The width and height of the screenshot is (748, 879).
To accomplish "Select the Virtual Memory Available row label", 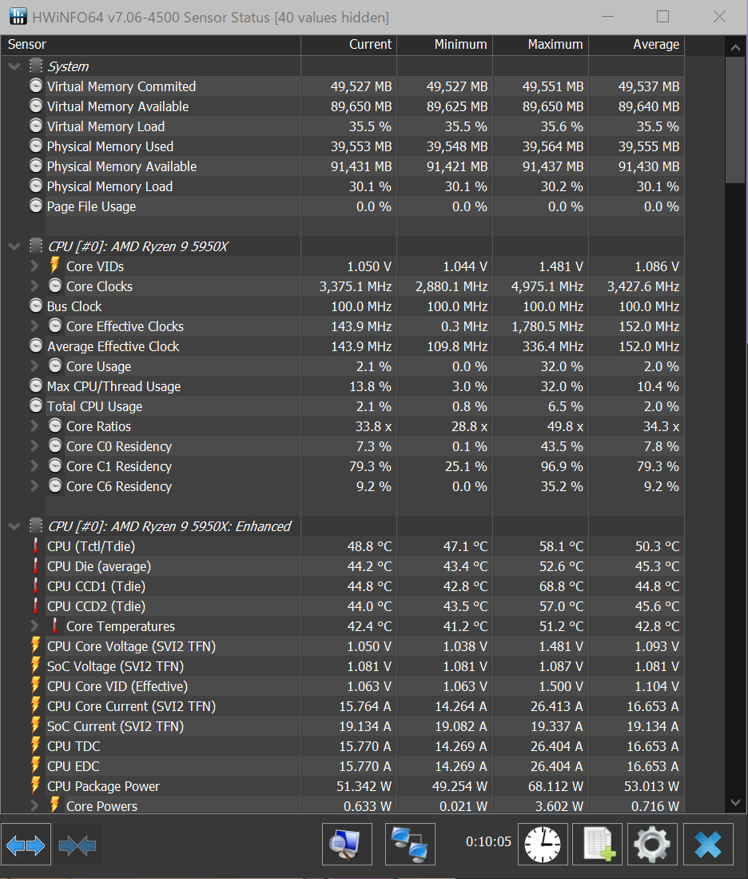I will 117,106.
